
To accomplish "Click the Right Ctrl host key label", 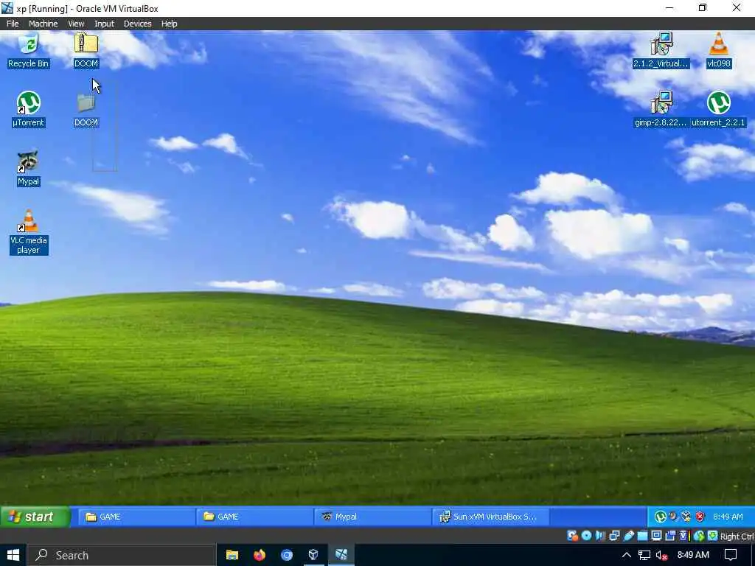I will 737,537.
